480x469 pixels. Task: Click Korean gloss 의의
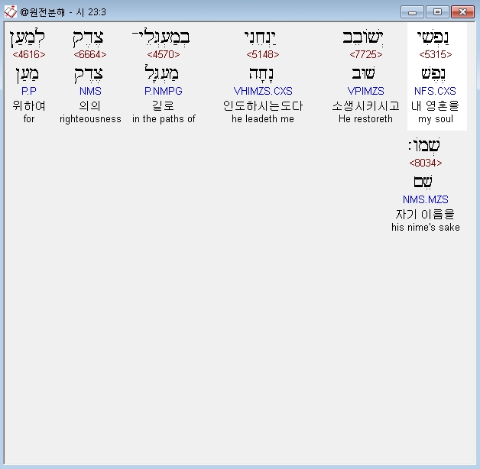(x=90, y=106)
